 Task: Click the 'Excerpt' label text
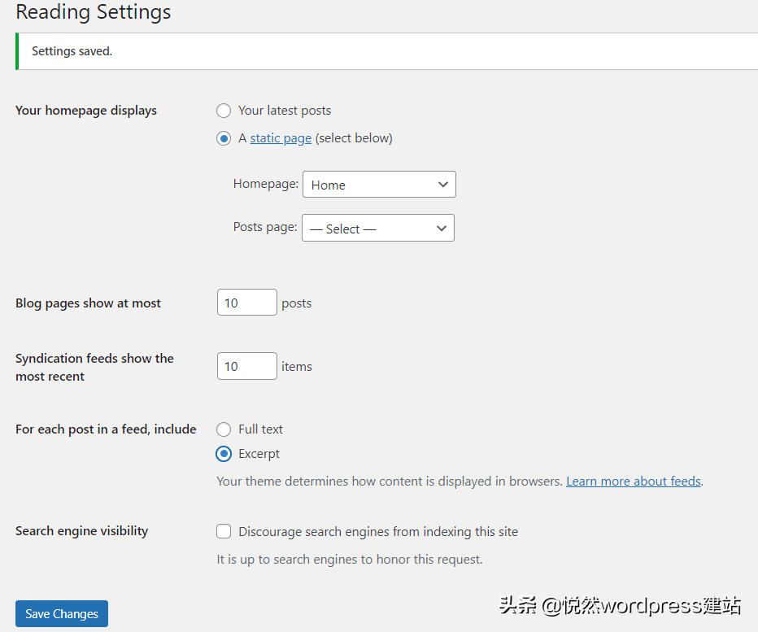[259, 454]
